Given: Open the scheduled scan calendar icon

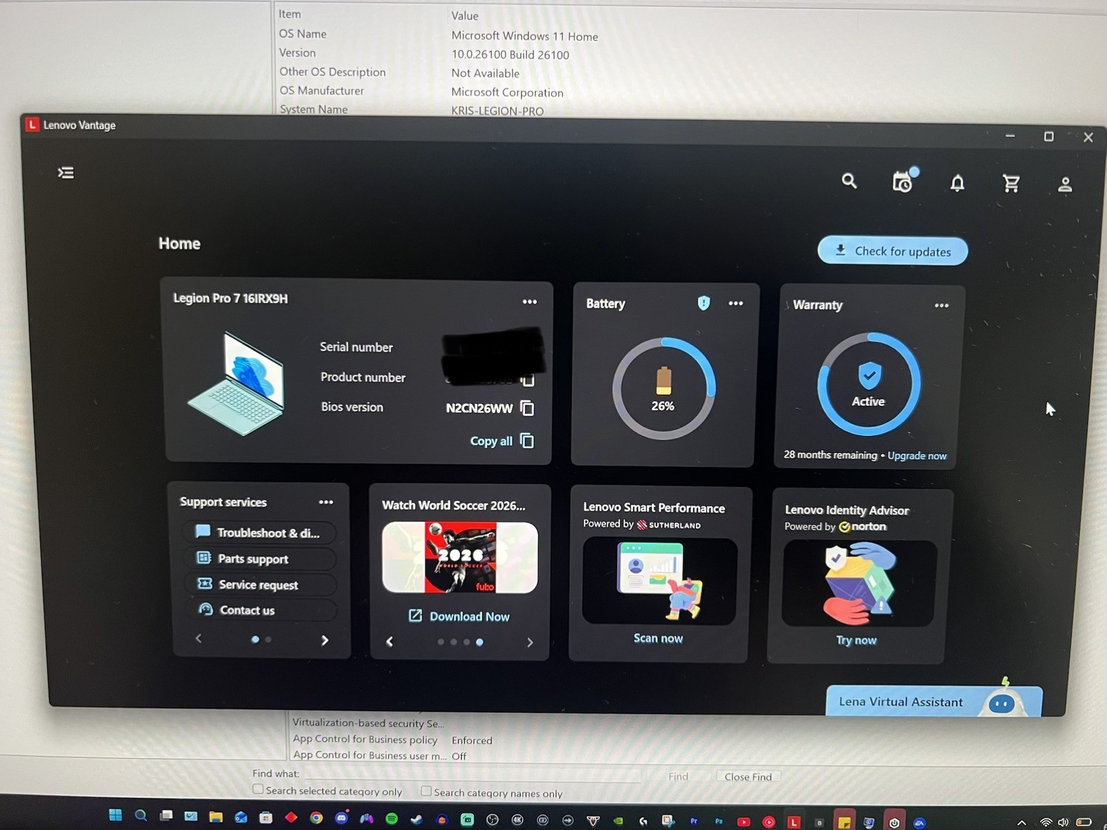Looking at the screenshot, I should pyautogui.click(x=904, y=181).
